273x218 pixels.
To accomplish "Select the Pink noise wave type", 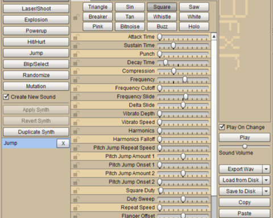I will pyautogui.click(x=98, y=27).
